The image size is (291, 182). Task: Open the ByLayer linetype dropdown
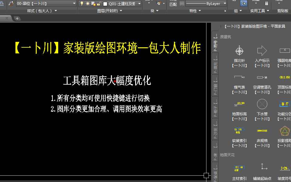tap(206, 4)
